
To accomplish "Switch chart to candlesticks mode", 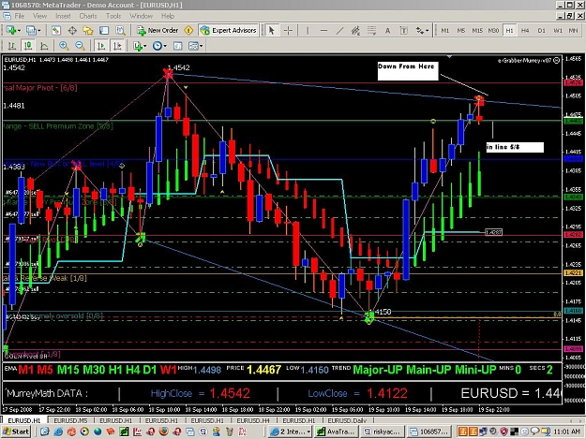I will 28,46.
